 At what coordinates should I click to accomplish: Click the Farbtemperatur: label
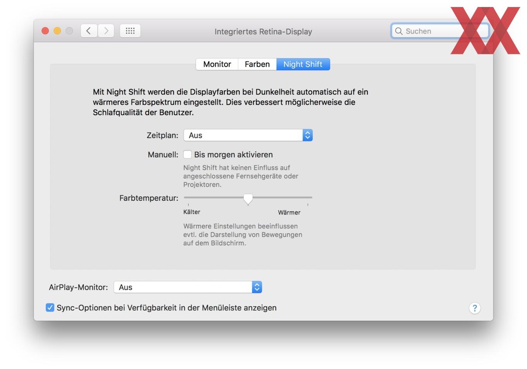pos(149,198)
